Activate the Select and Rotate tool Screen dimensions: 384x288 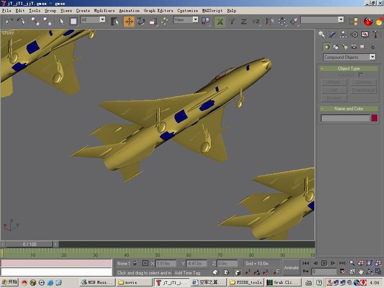click(141, 21)
